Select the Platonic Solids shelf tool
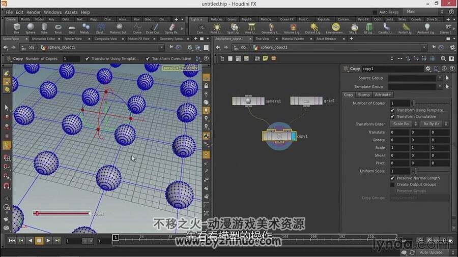The image size is (458, 257). [x=119, y=28]
